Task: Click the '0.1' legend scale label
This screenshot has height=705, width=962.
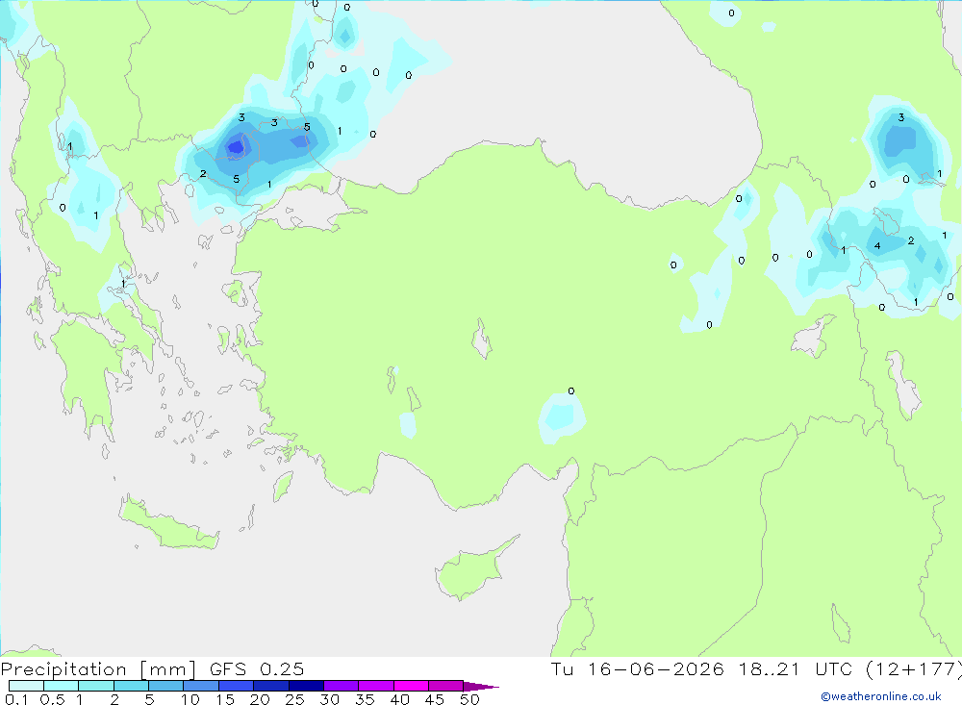Action: 16,699
